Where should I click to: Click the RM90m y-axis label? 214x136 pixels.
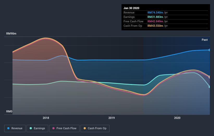(x=11, y=33)
